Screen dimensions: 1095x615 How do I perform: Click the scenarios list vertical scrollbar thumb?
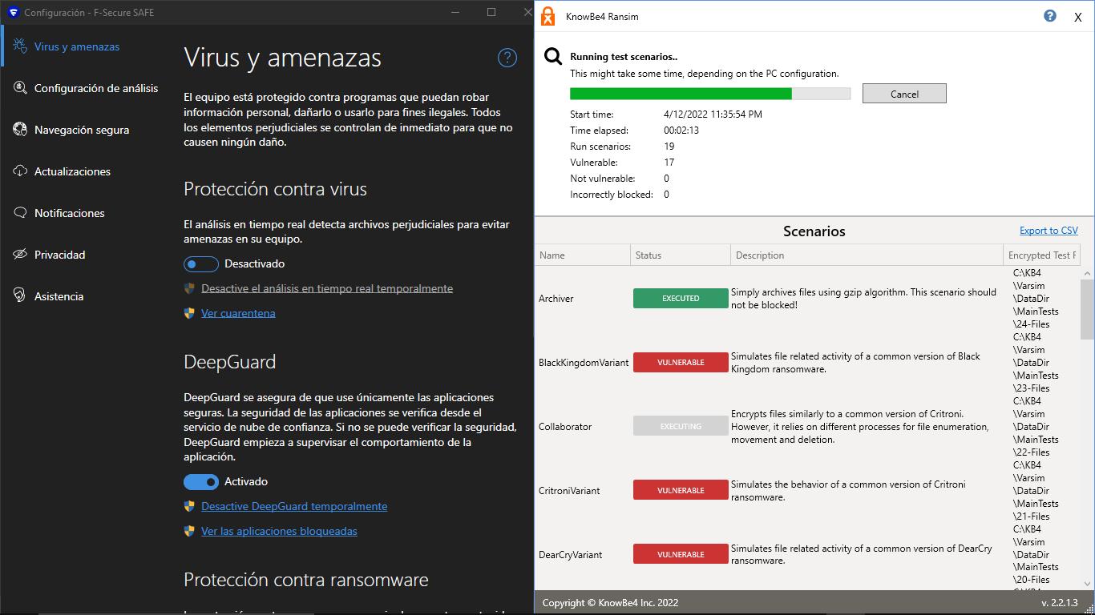point(1087,309)
